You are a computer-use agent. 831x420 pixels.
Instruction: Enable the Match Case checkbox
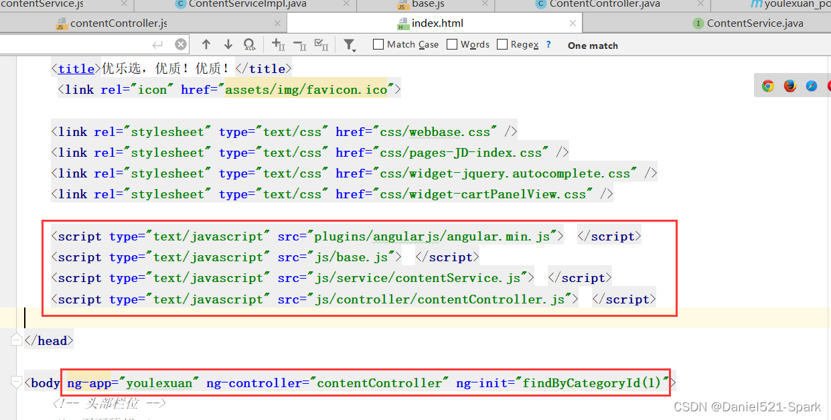[x=378, y=44]
